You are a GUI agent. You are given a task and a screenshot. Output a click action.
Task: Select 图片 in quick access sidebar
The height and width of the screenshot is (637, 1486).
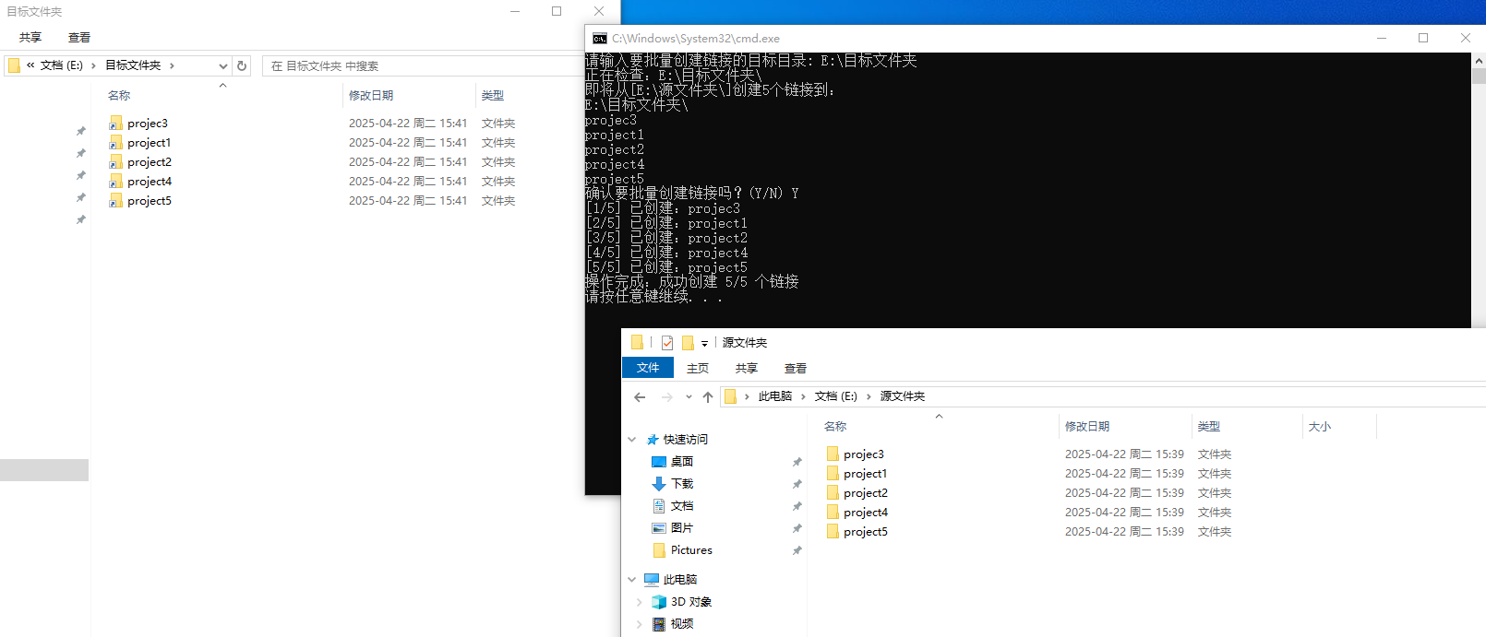coord(681,527)
